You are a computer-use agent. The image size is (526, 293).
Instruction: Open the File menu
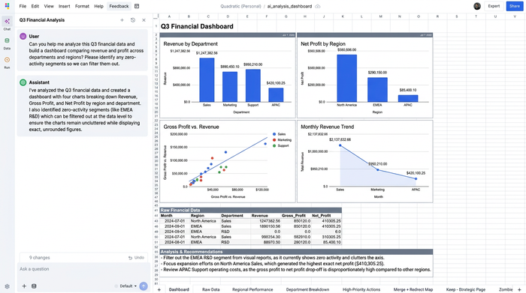[x=23, y=6]
